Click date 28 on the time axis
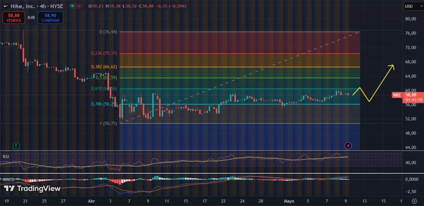 pos(261,201)
